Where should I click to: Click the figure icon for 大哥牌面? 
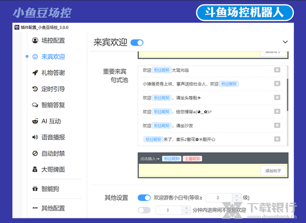coord(35,170)
